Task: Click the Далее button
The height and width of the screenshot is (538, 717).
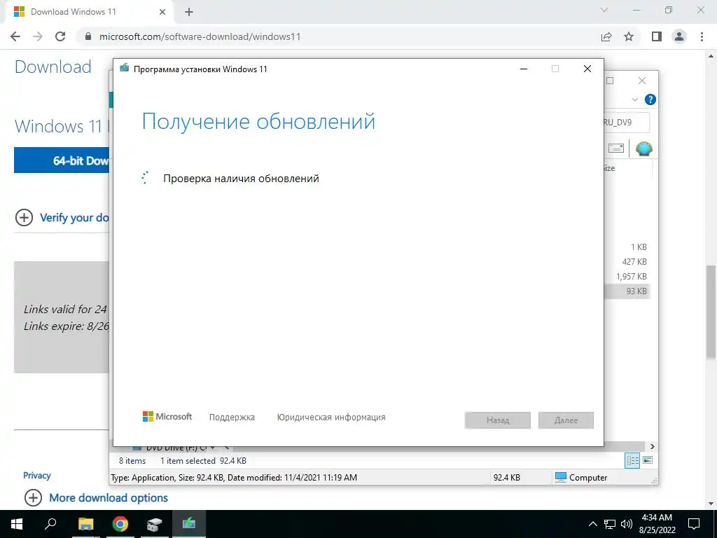Action: point(566,420)
